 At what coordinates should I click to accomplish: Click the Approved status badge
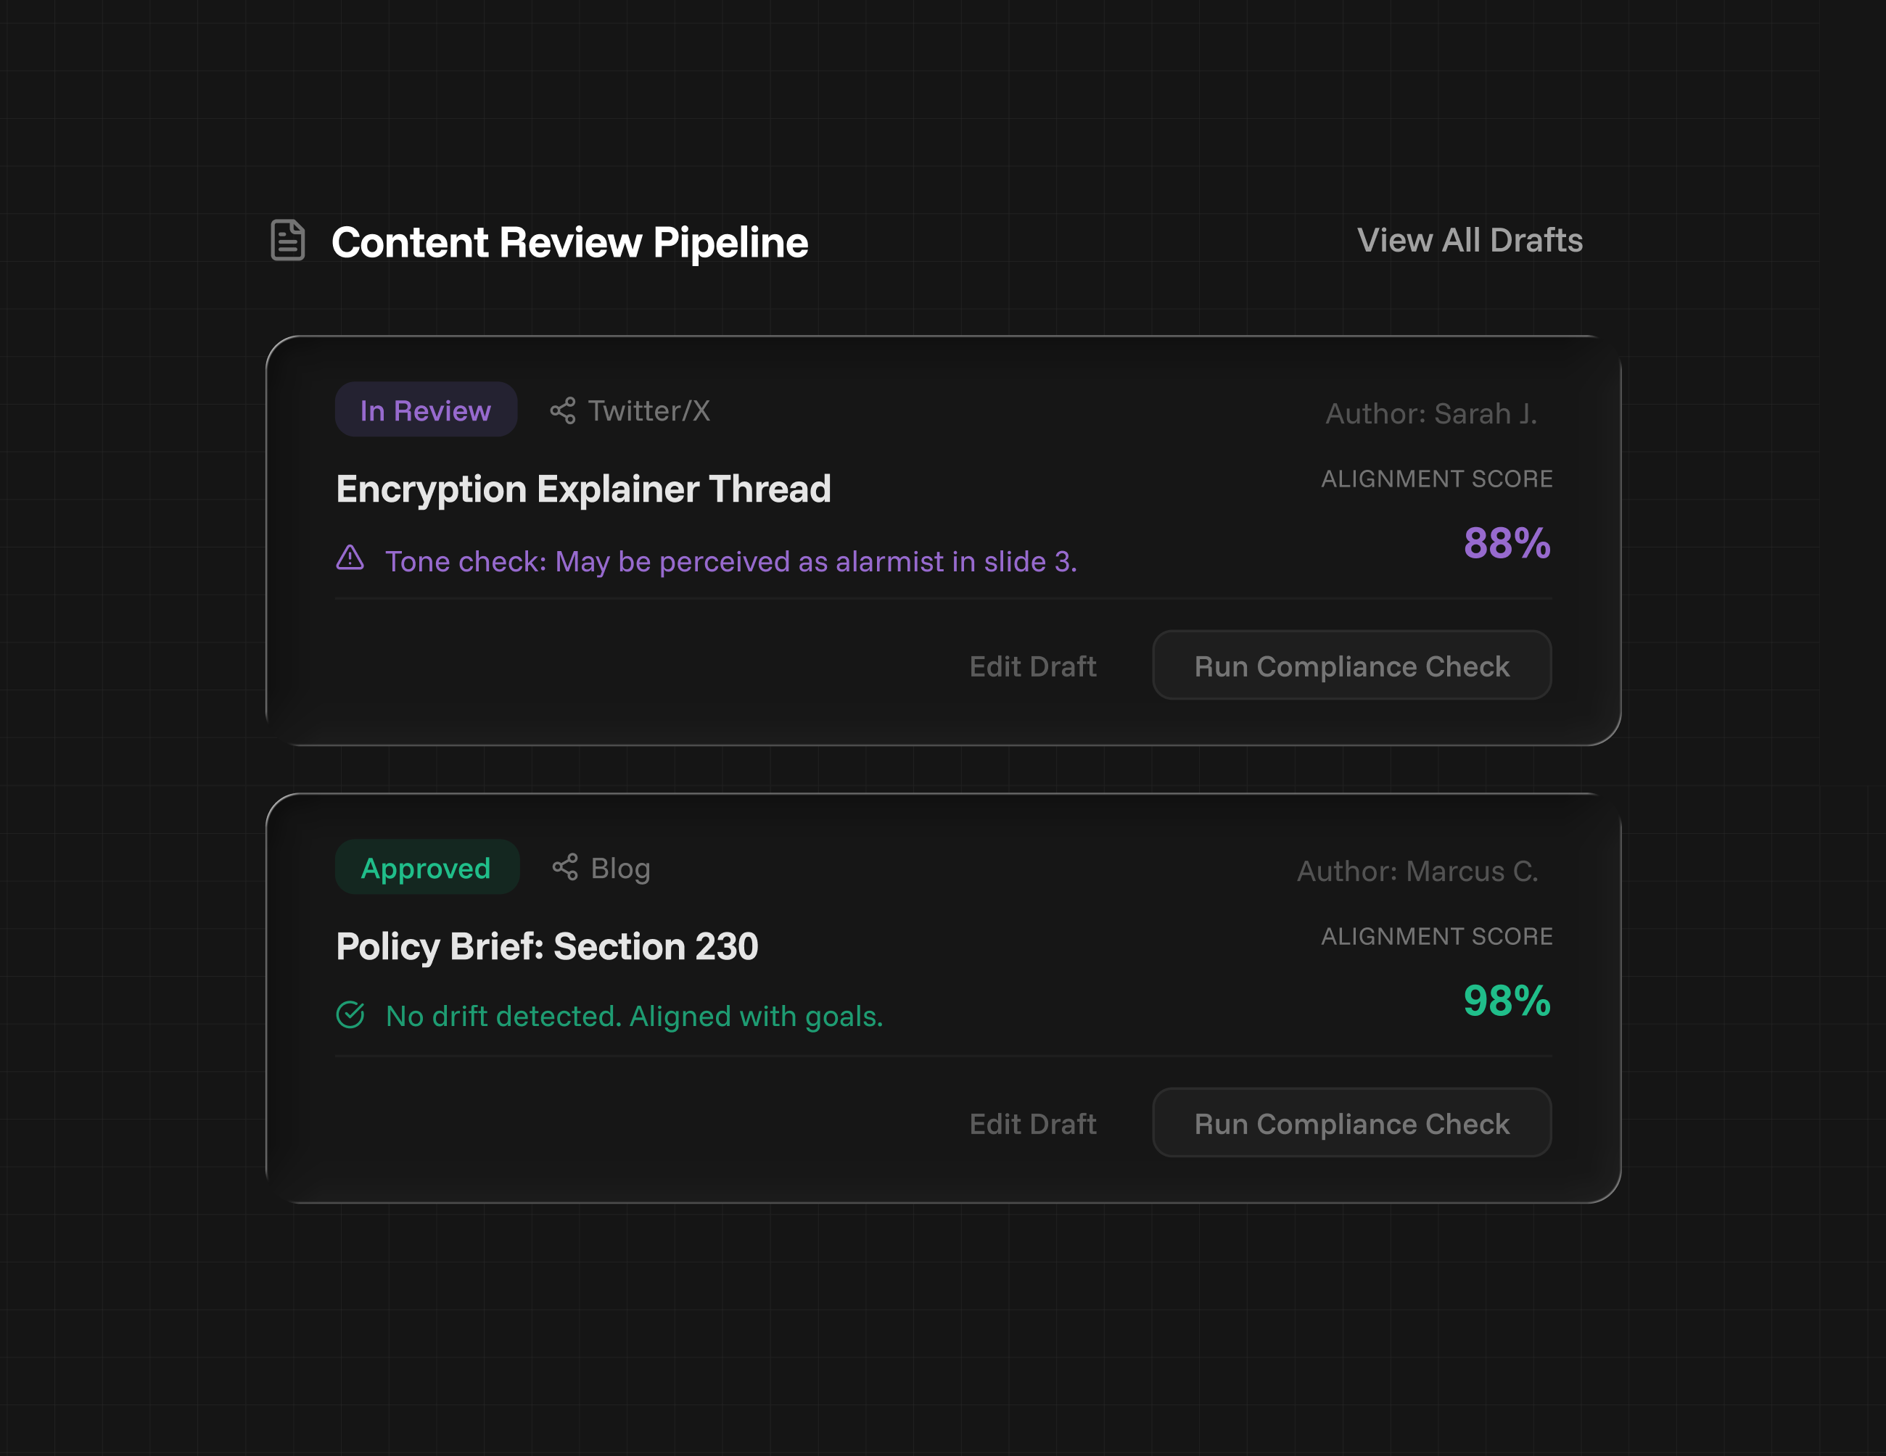(x=427, y=867)
